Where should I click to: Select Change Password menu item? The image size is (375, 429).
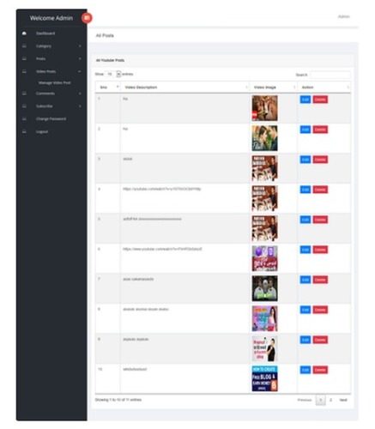point(51,118)
